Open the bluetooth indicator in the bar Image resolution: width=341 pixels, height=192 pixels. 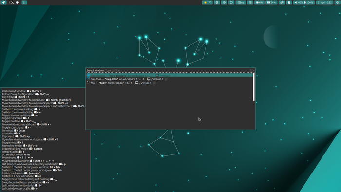tap(289, 2)
